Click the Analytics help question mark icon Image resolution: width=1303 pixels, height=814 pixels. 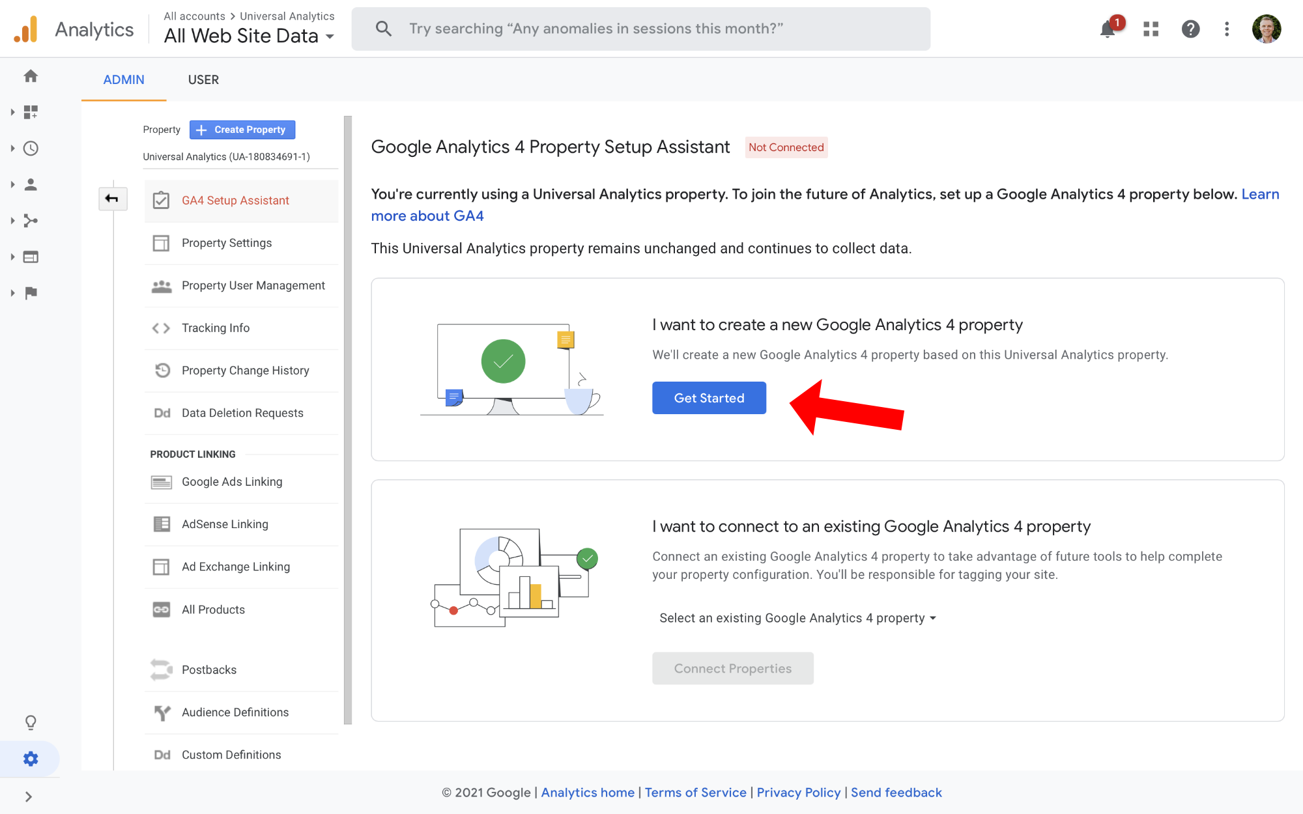(x=1191, y=29)
